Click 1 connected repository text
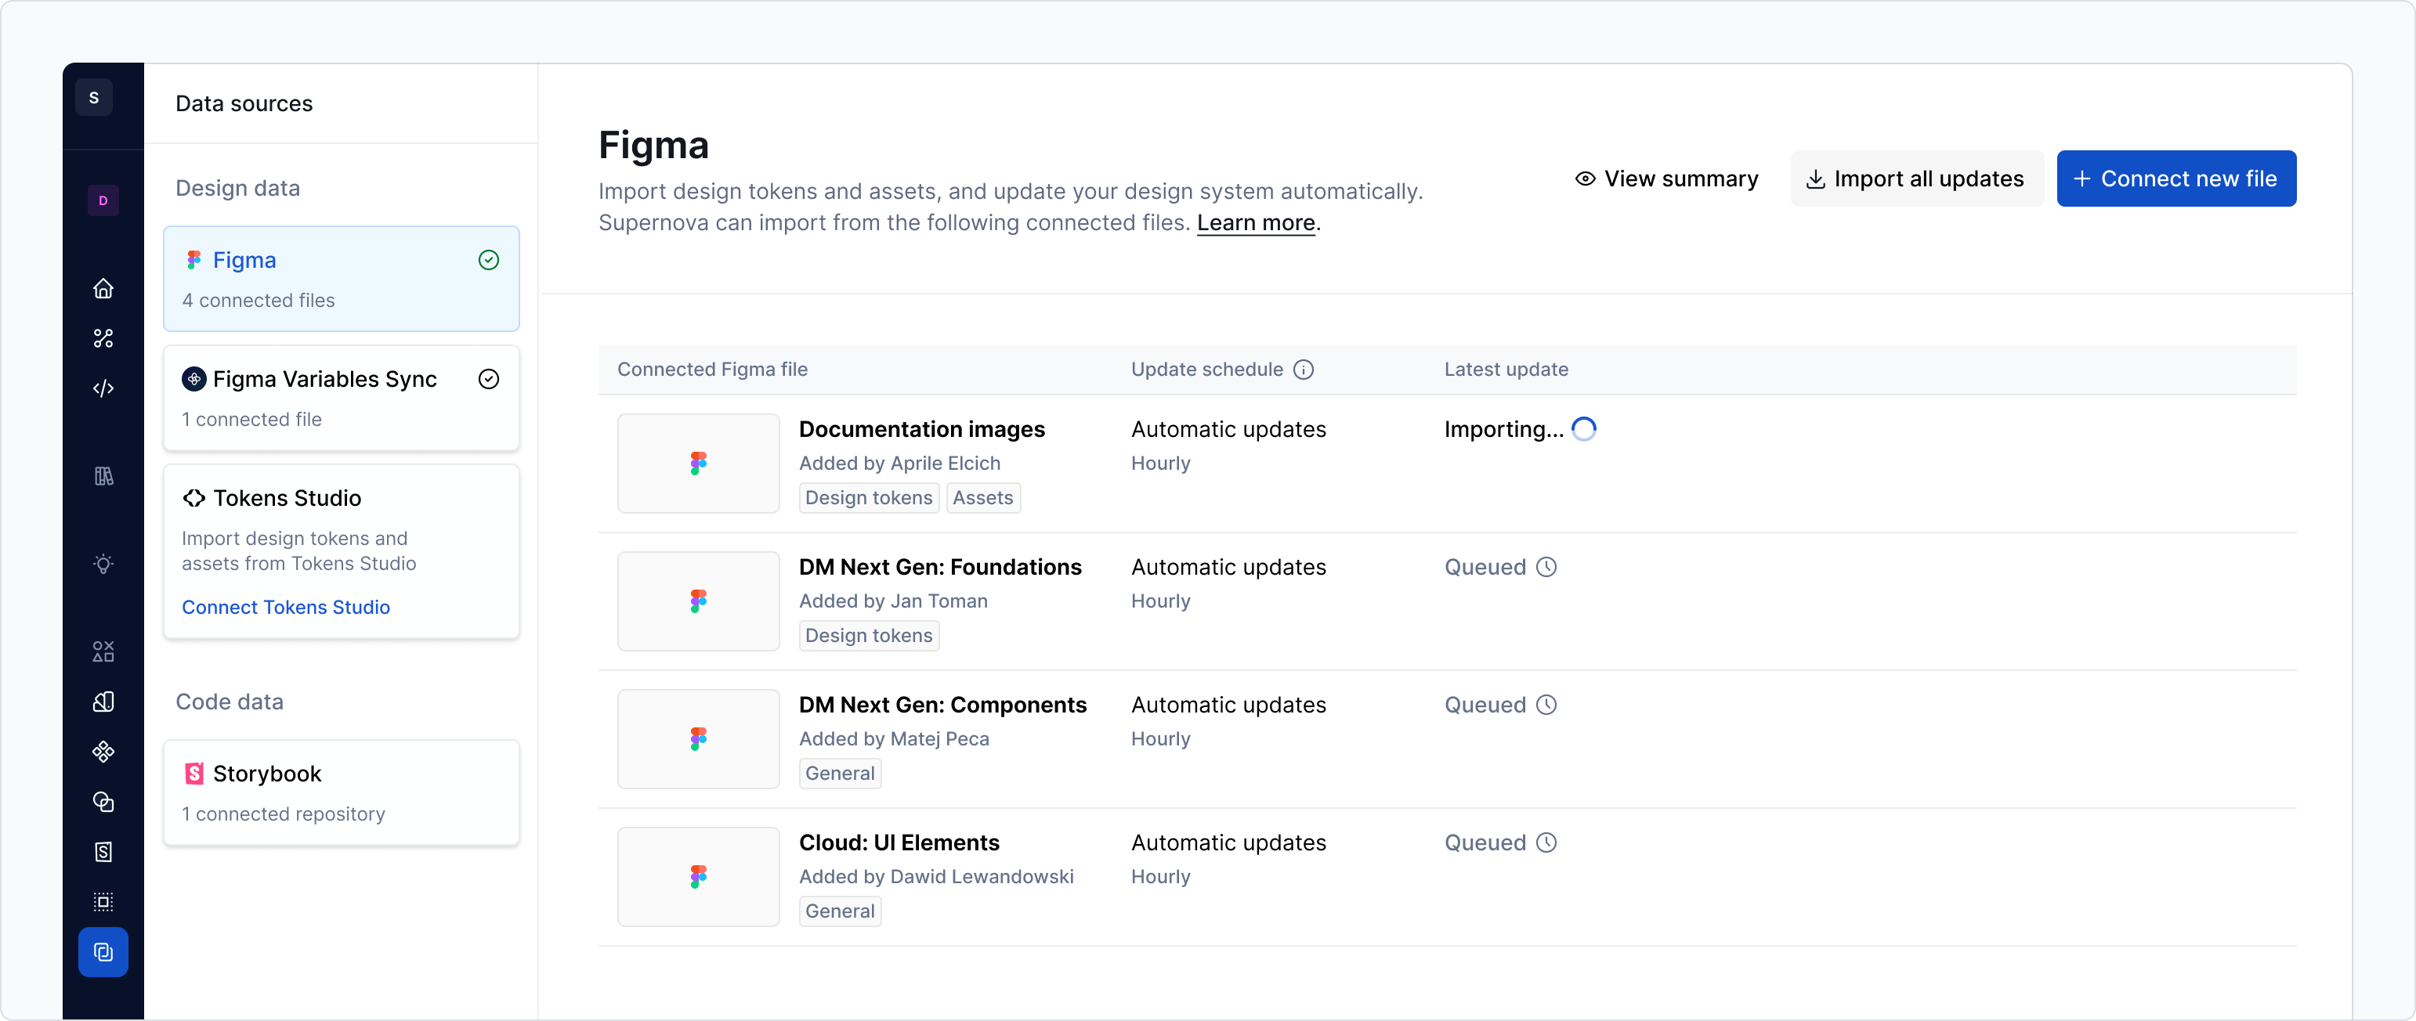The height and width of the screenshot is (1021, 2416). pos(284,814)
